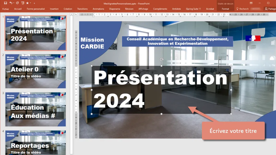Open the Création tab
This screenshot has height=155, width=276.
tap(68, 9)
